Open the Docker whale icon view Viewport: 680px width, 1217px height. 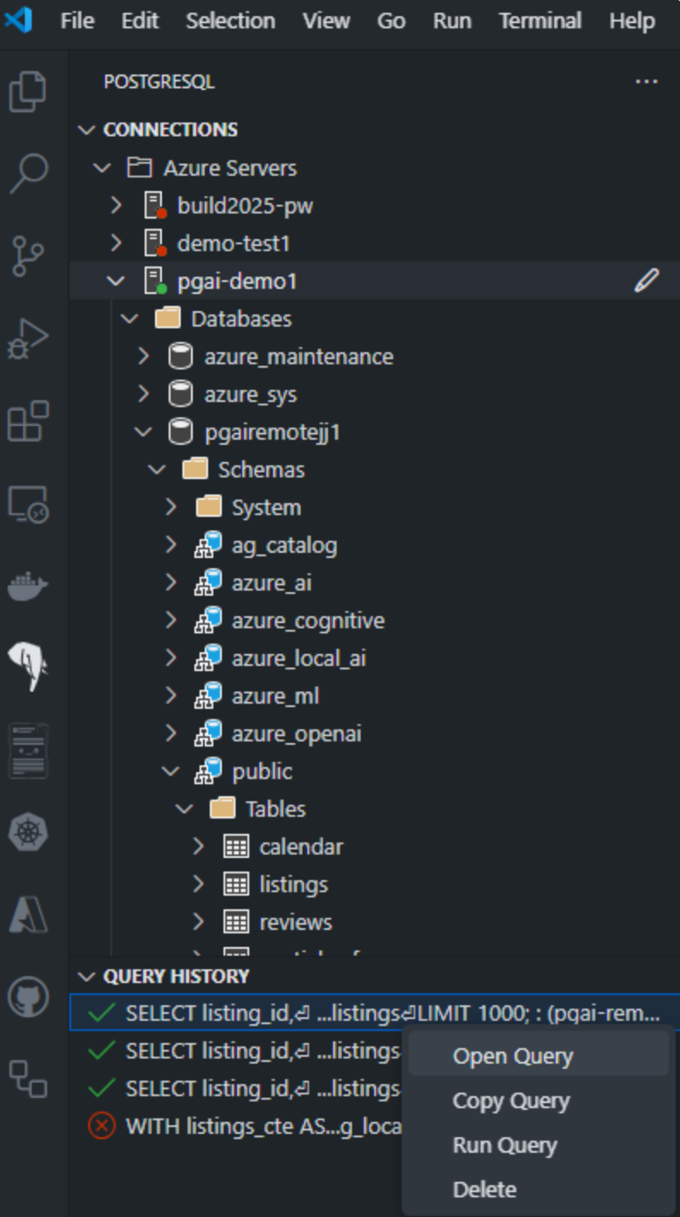pos(28,585)
